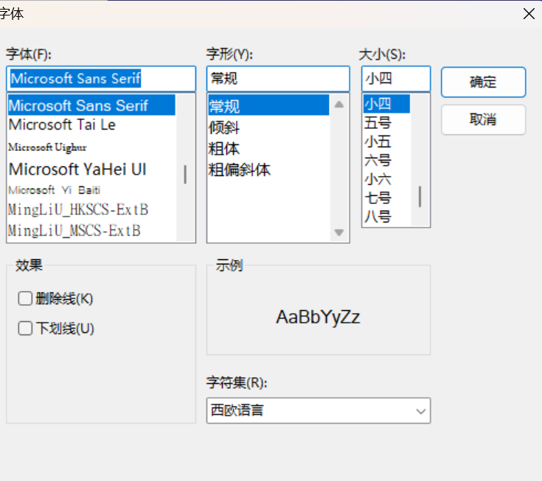The height and width of the screenshot is (481, 542).
Task: Click the 字形 input field showing 常规
Action: coord(278,79)
